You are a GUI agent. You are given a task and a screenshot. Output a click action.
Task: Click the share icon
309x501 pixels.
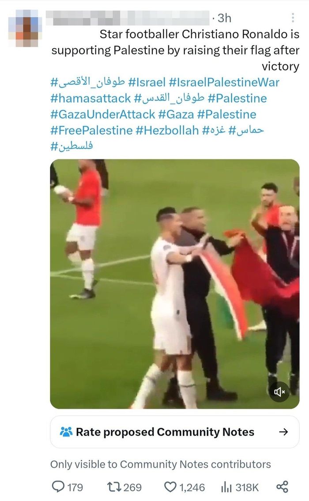coord(282,487)
